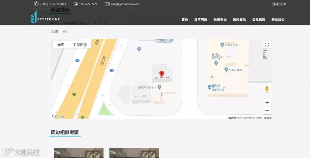
Task: Click the LA・ヴェルス海岸 building label
Action: pyautogui.click(x=162, y=78)
